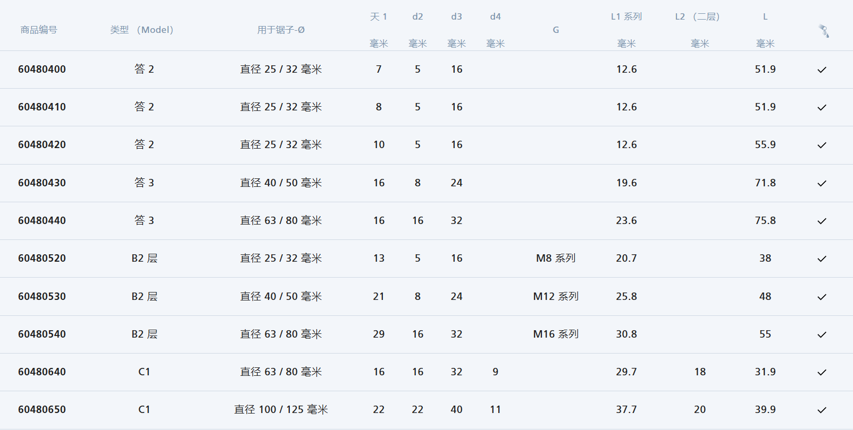Click checkmark icon for item 60480430

click(822, 183)
